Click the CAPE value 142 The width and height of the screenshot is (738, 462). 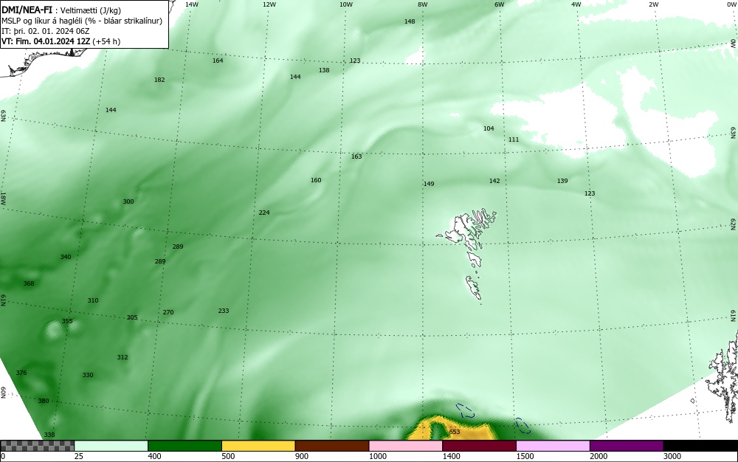coord(494,181)
